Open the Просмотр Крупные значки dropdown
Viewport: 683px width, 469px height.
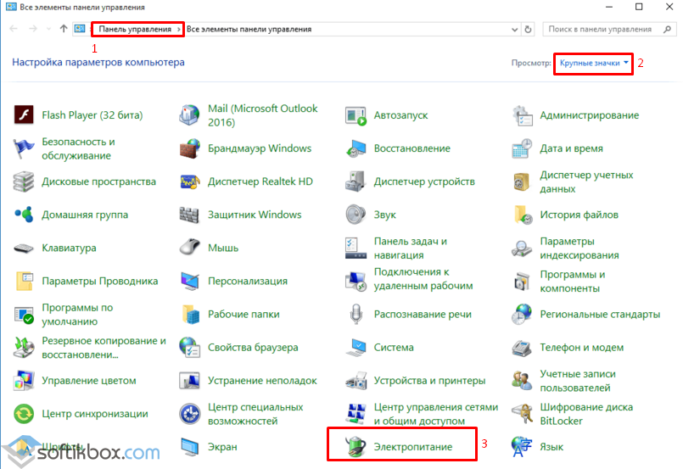tap(594, 64)
